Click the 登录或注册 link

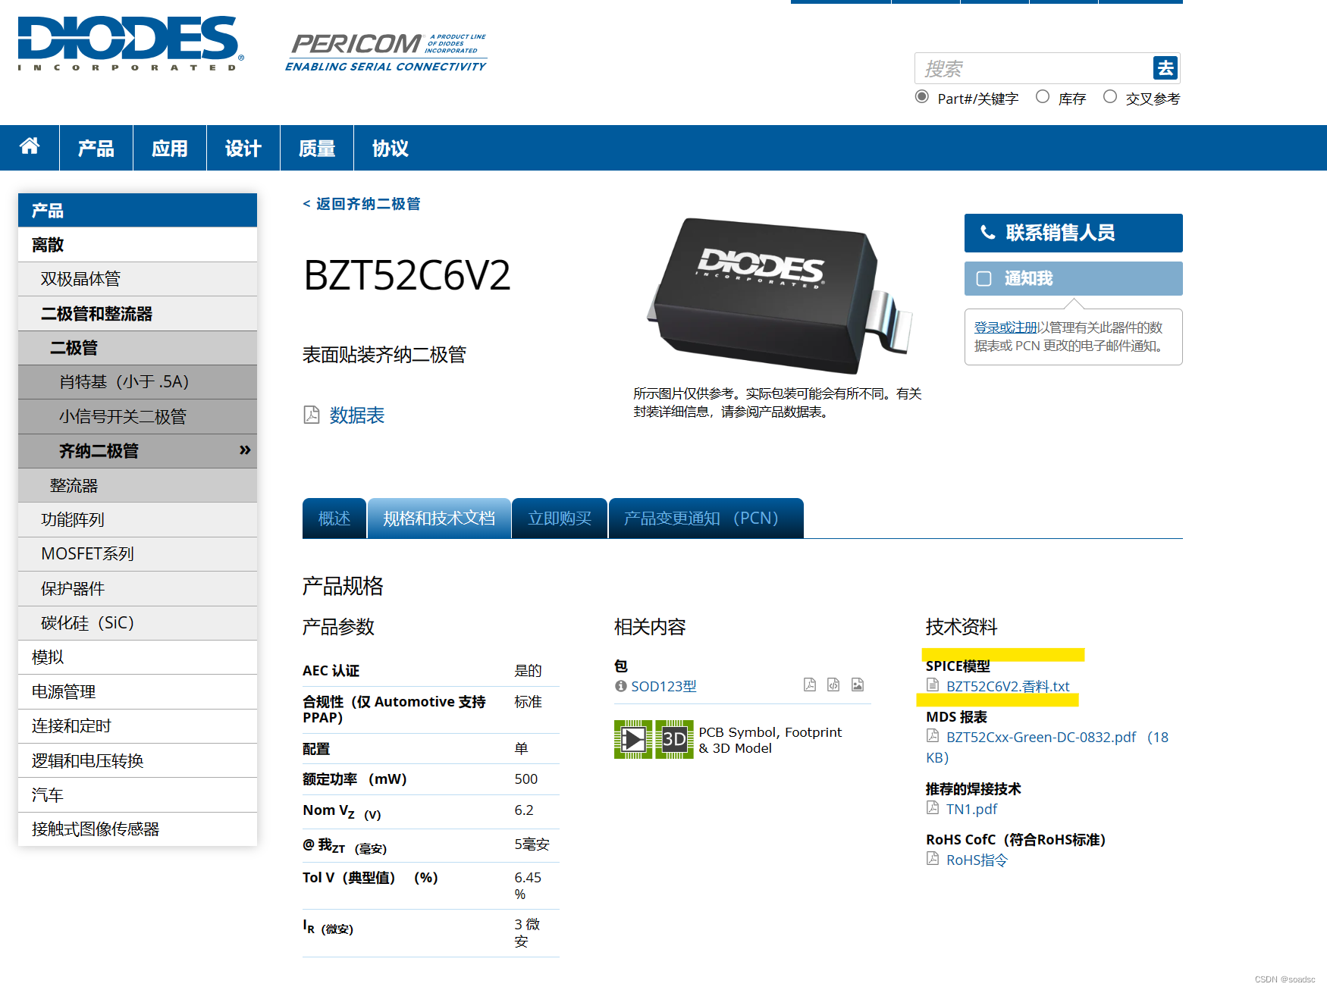click(x=1005, y=327)
